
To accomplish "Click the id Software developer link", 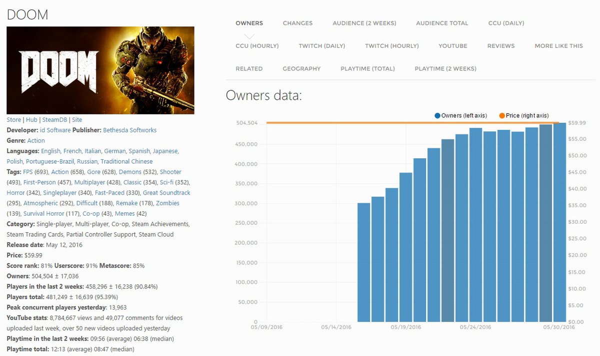I will 51,130.
